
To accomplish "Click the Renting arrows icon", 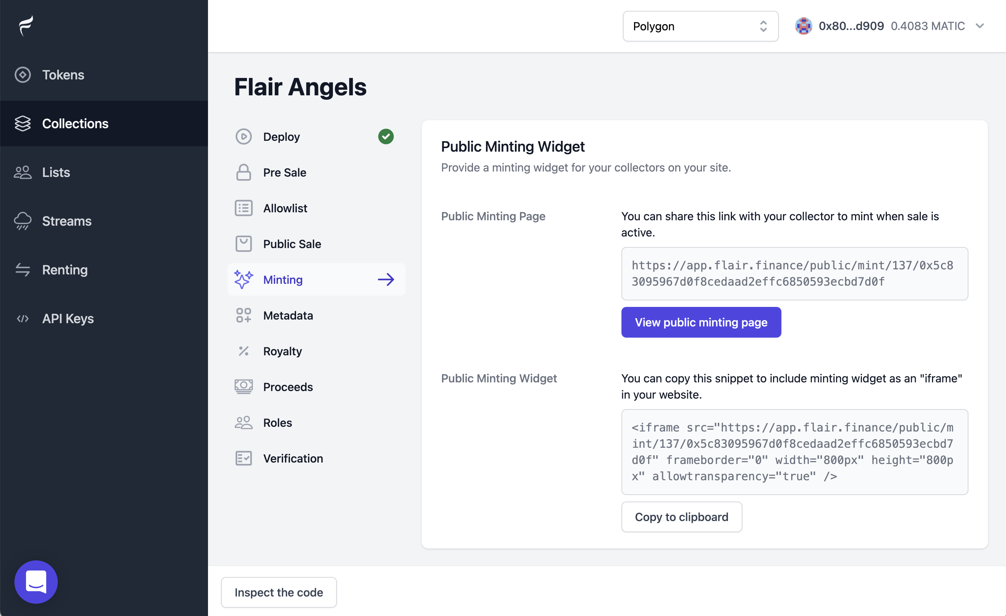I will coord(23,269).
